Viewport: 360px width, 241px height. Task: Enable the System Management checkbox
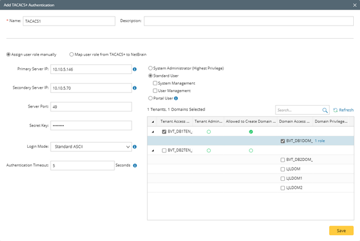[156, 84]
